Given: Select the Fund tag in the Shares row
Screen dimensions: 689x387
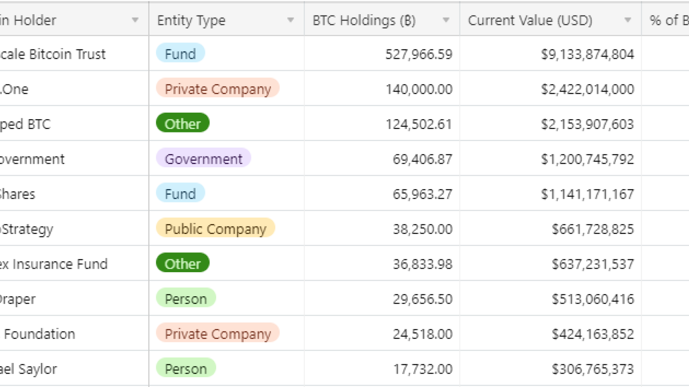Looking at the screenshot, I should [x=180, y=193].
